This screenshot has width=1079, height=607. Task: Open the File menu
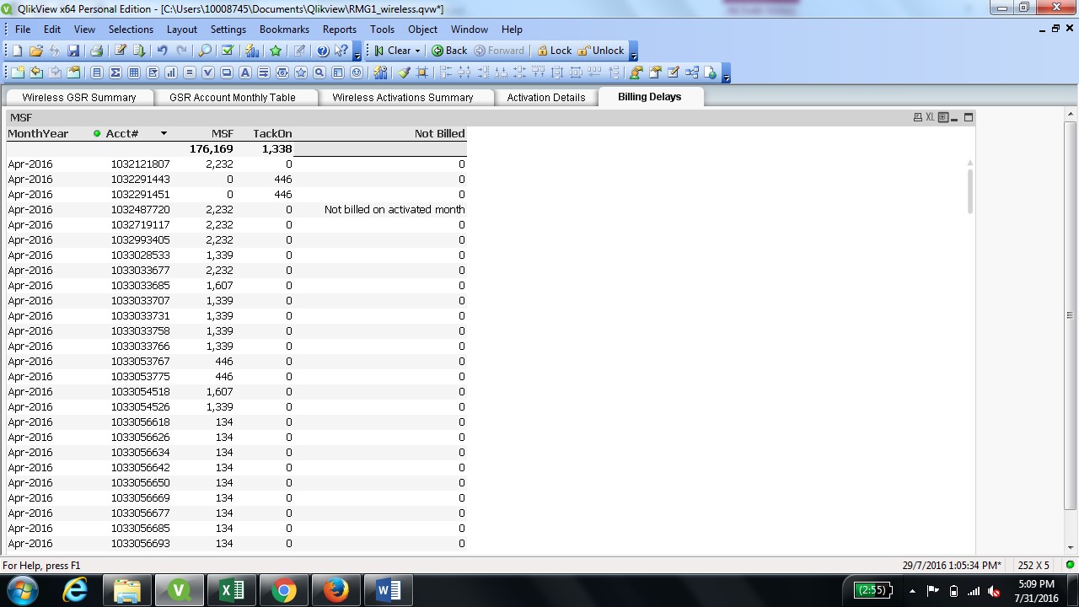(23, 30)
